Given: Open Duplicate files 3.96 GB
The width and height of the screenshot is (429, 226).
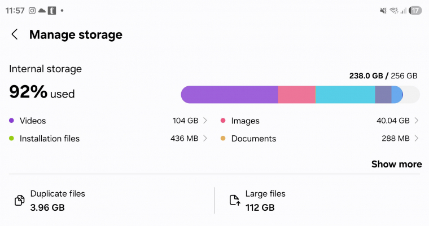Looking at the screenshot, I should click(x=58, y=201).
